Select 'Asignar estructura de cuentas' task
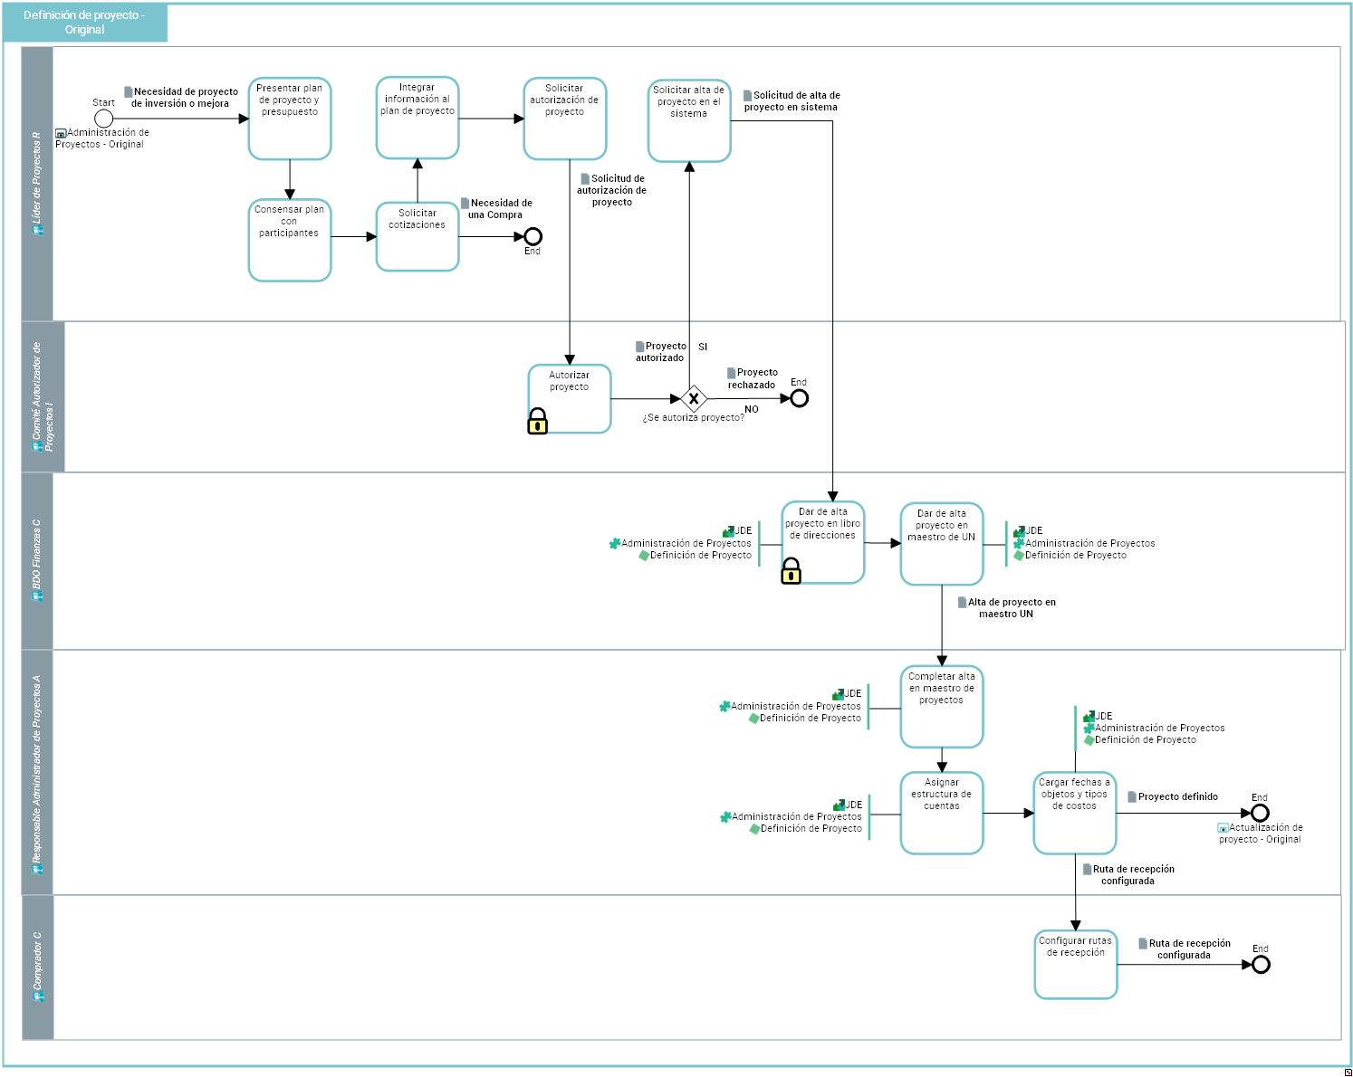Image resolution: width=1353 pixels, height=1077 pixels. tap(942, 813)
